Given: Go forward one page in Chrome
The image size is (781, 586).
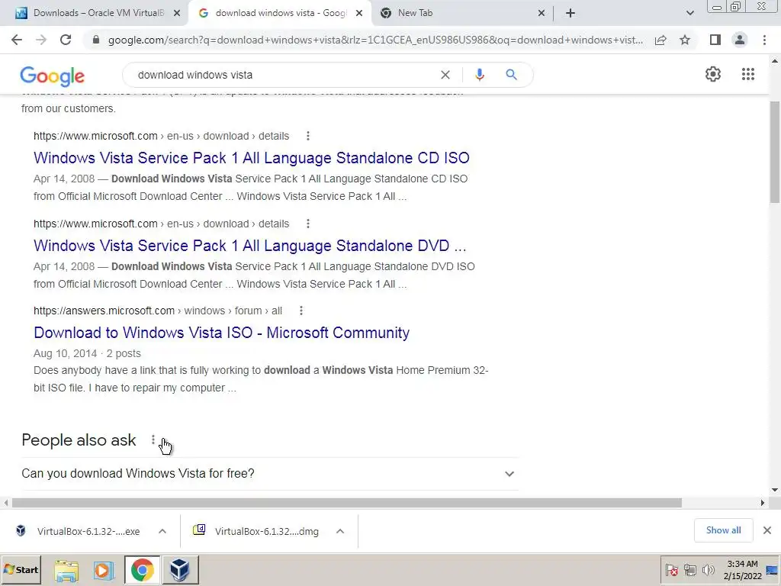Looking at the screenshot, I should tap(41, 40).
